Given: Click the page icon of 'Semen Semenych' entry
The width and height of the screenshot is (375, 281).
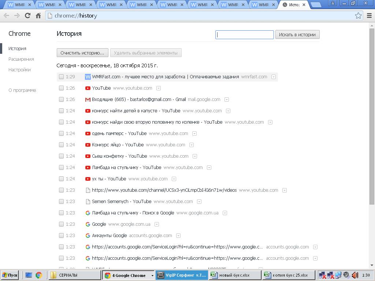Looking at the screenshot, I should tap(88, 202).
